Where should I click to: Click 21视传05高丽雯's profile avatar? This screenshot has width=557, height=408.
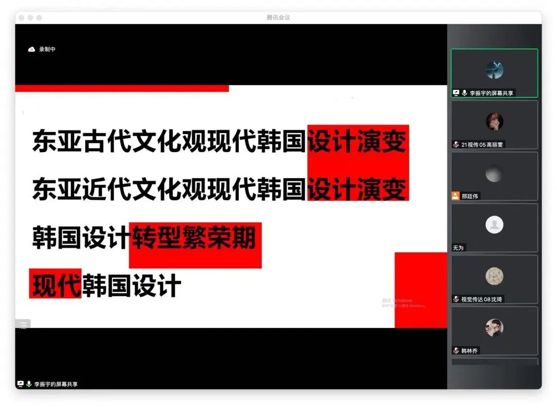tap(494, 122)
